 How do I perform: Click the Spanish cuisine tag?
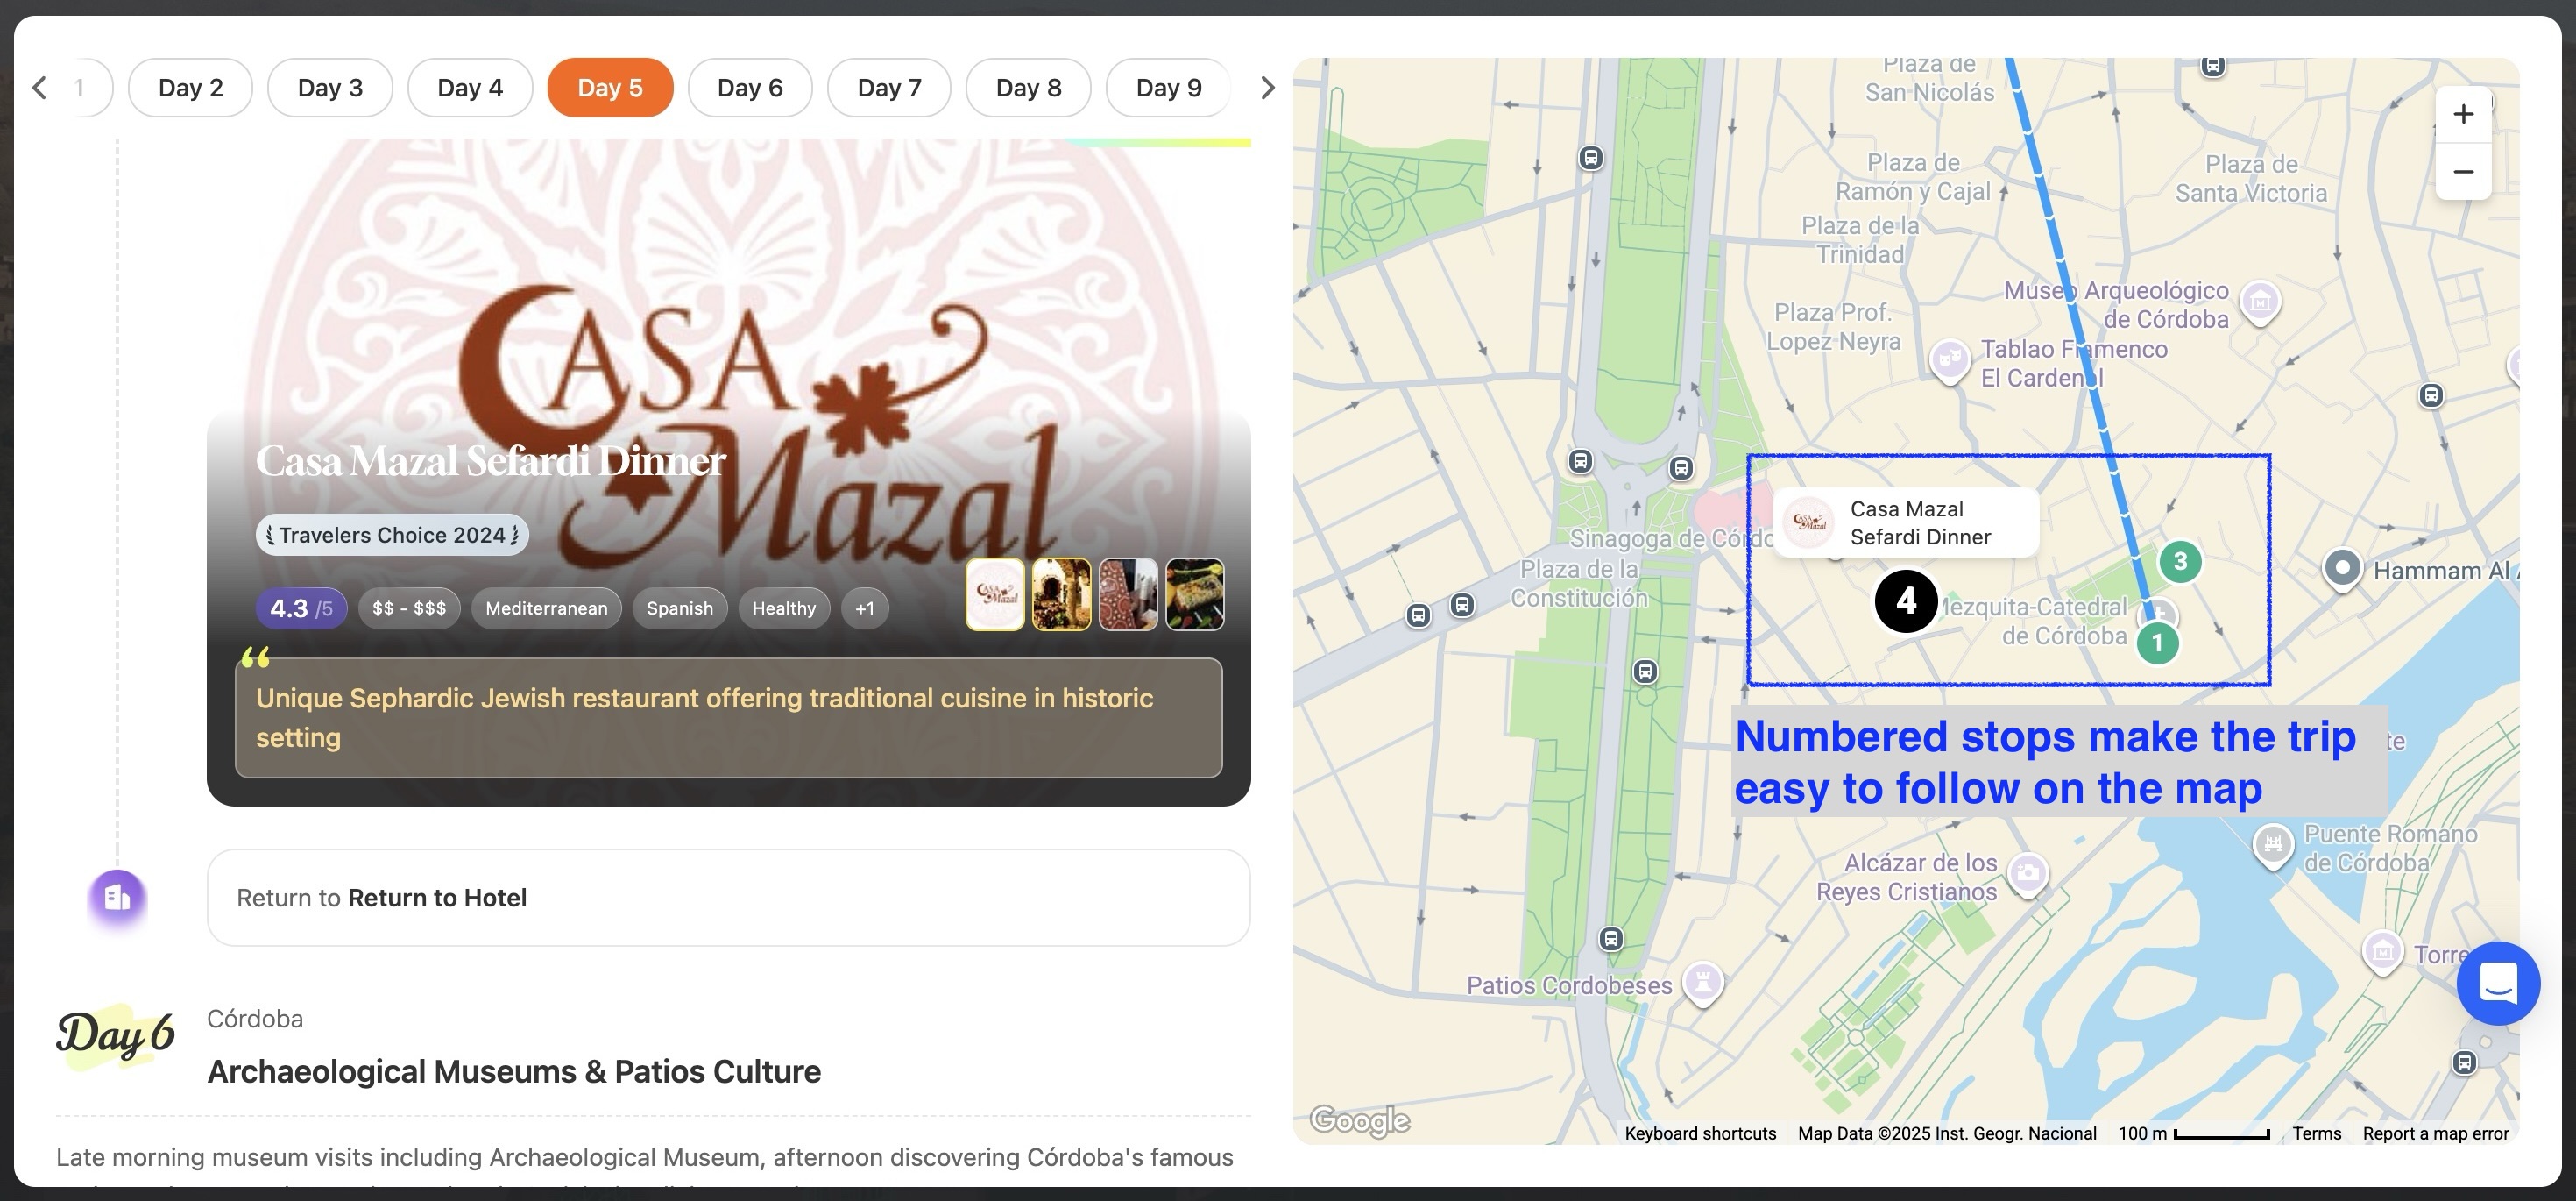click(680, 608)
